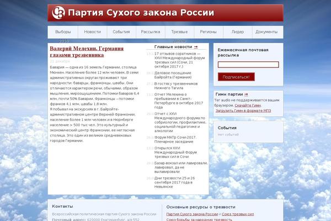The width and height of the screenshot is (331, 221).
Task: Click the arrow next to Гимн партии
Action: pos(246,94)
